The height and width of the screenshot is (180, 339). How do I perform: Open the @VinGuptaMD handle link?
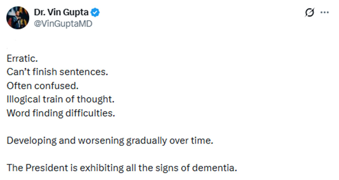[63, 24]
